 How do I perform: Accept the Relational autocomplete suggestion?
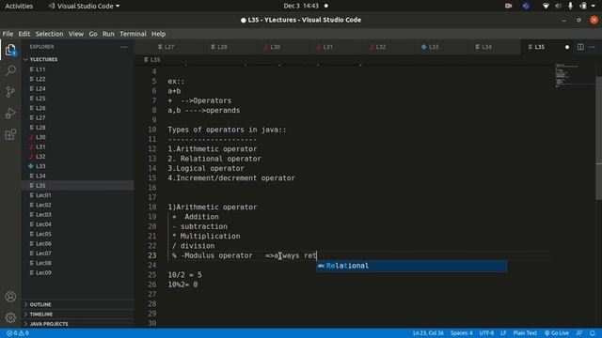click(411, 266)
